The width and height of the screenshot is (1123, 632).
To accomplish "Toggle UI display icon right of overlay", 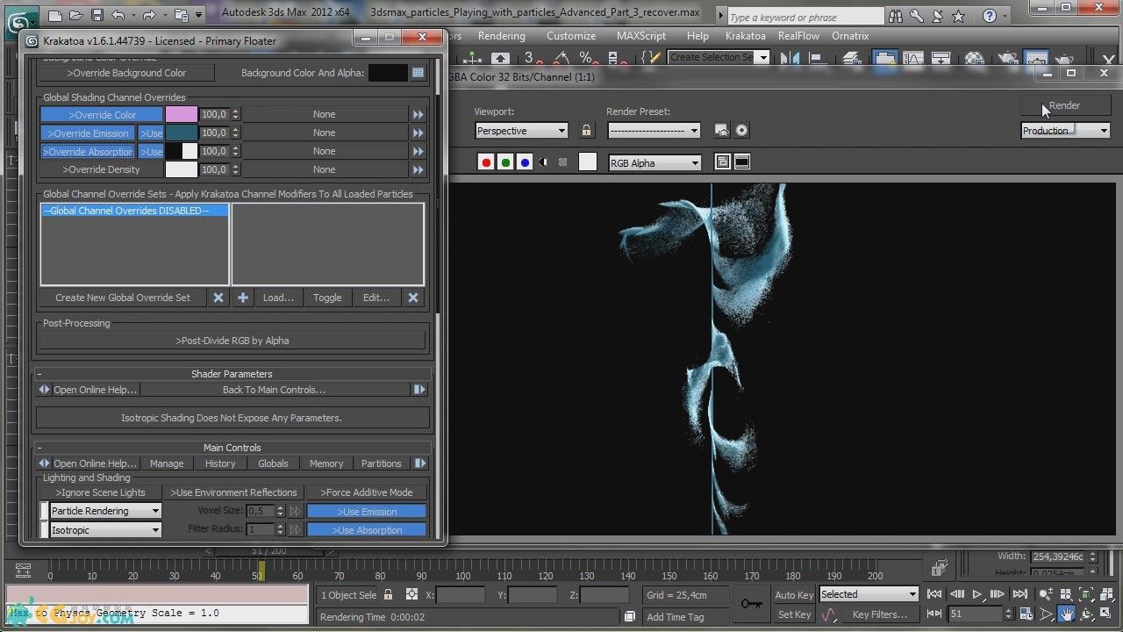I will [742, 162].
